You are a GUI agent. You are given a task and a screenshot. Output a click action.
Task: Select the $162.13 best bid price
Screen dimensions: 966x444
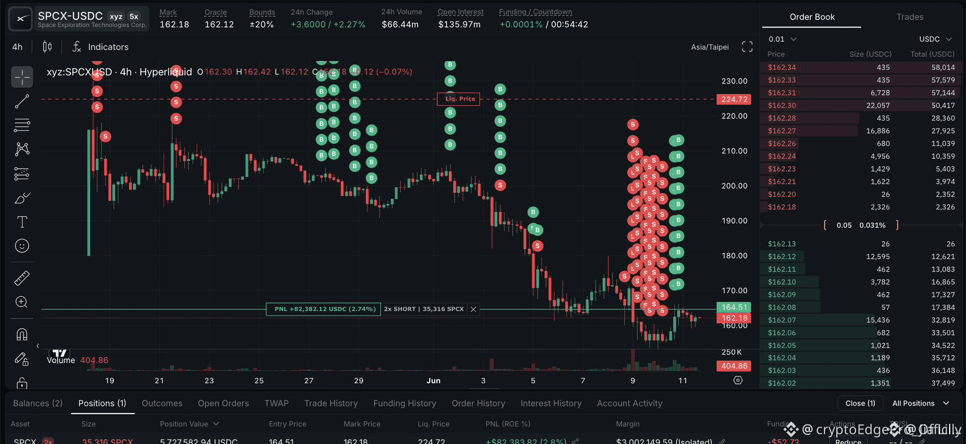782,244
